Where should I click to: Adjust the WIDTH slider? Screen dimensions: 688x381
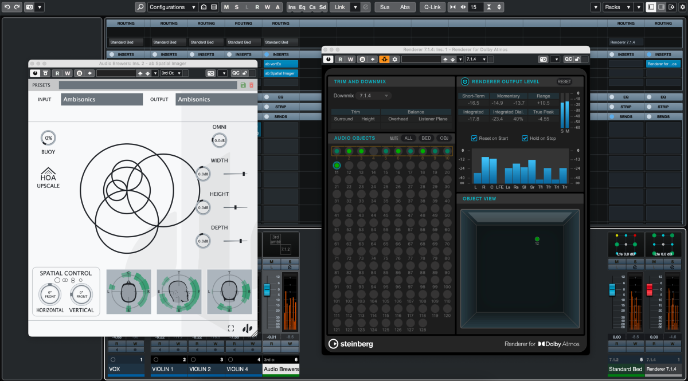[x=235, y=174]
